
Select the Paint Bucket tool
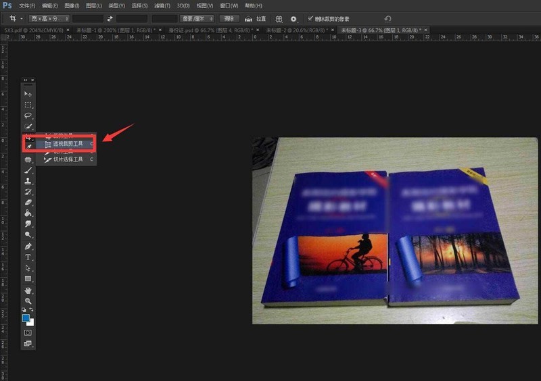(28, 213)
